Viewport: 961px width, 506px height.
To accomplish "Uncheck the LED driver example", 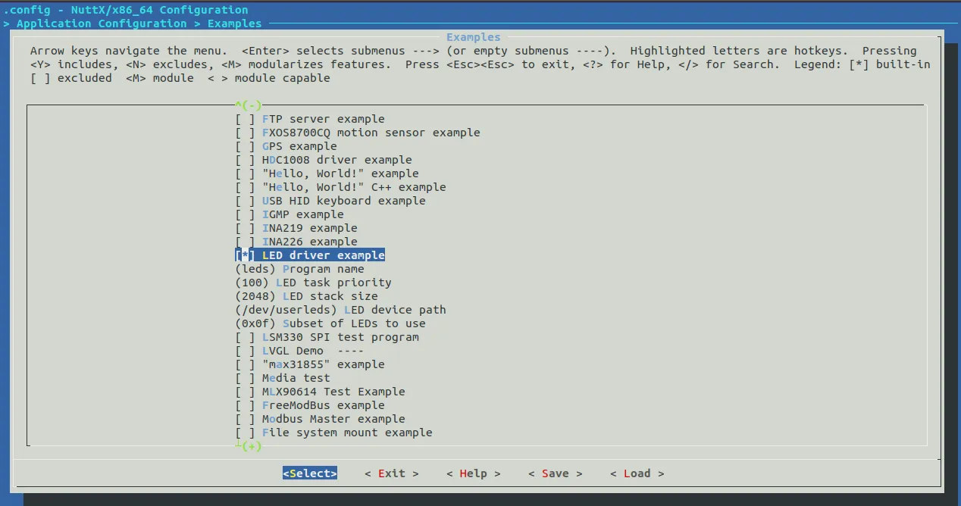I will 244,255.
